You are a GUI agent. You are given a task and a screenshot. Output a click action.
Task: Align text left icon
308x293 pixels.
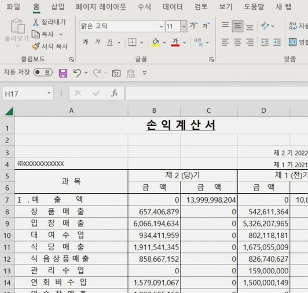[225, 42]
